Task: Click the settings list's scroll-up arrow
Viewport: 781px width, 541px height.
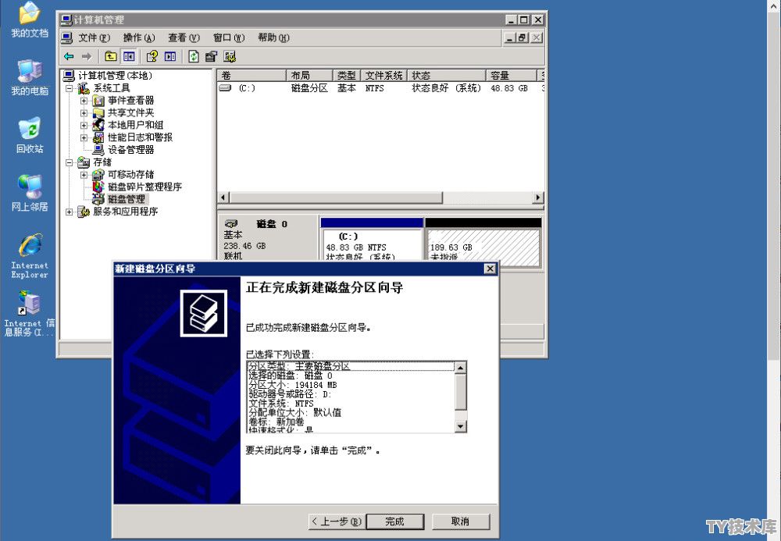Action: 461,368
